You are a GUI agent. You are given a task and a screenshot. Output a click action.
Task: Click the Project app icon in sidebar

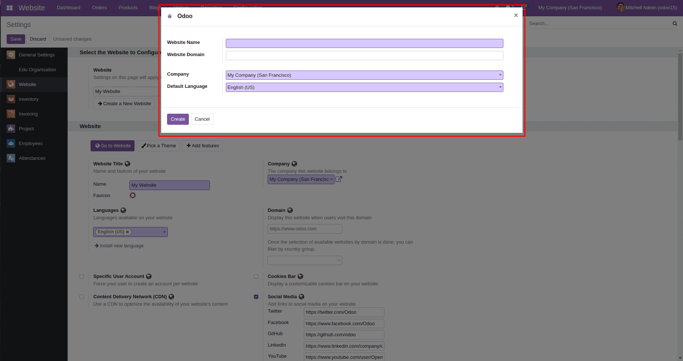pyautogui.click(x=11, y=129)
